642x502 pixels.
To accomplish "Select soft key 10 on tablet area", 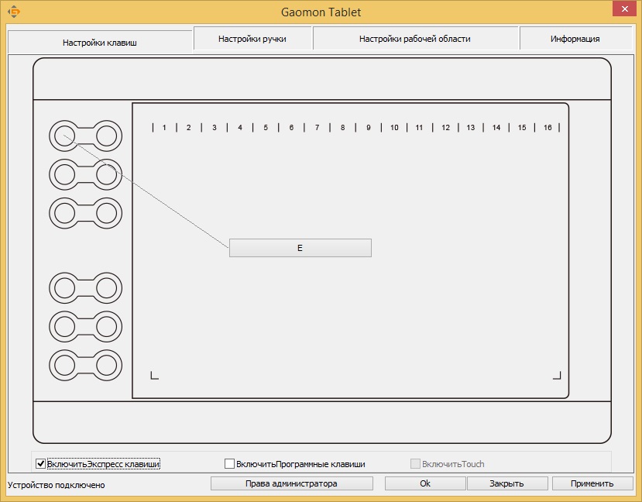I will 394,127.
